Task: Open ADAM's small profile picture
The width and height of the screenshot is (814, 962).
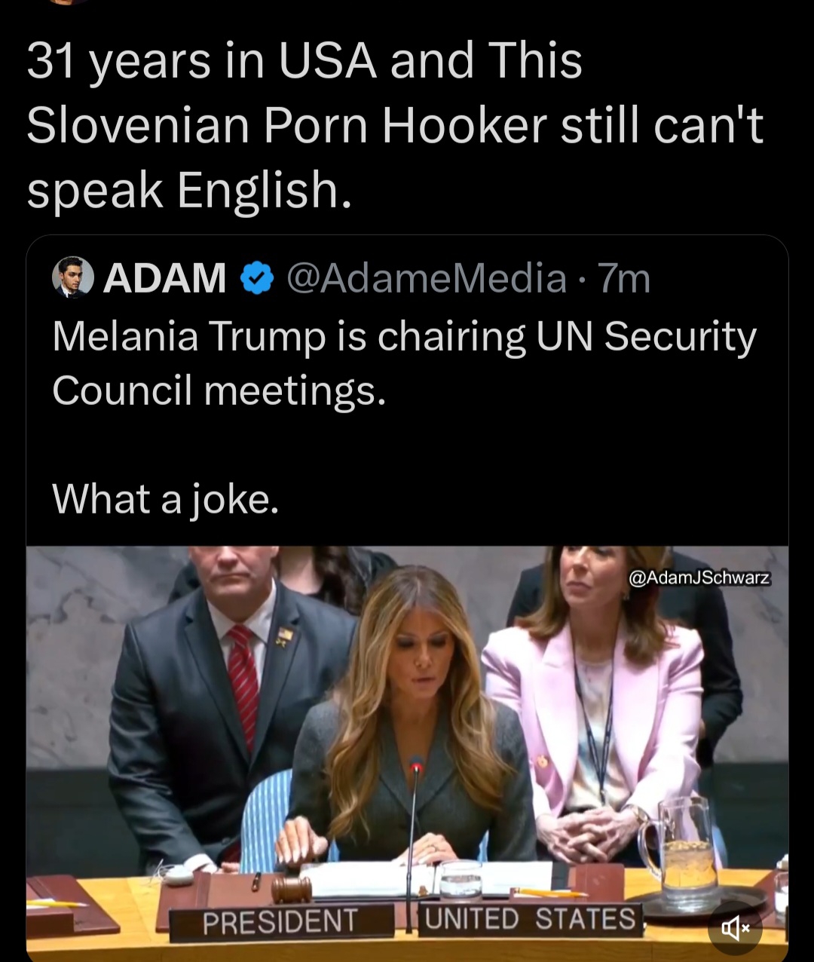Action: pyautogui.click(x=72, y=277)
